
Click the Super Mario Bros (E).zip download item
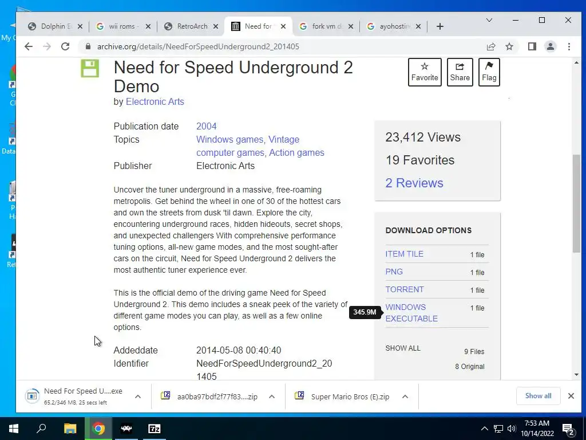click(x=343, y=396)
